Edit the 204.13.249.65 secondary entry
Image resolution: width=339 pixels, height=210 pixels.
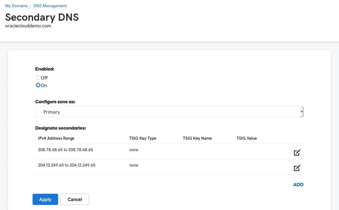(x=297, y=168)
